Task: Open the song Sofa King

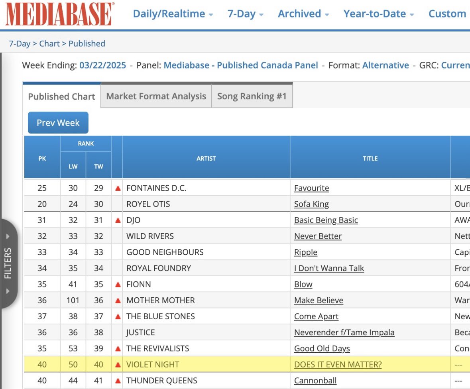Action: (x=311, y=204)
